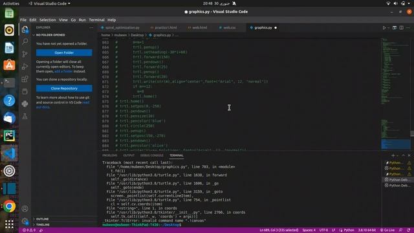The image size is (414, 233).
Task: Open the Extensions view
Action: (25, 79)
